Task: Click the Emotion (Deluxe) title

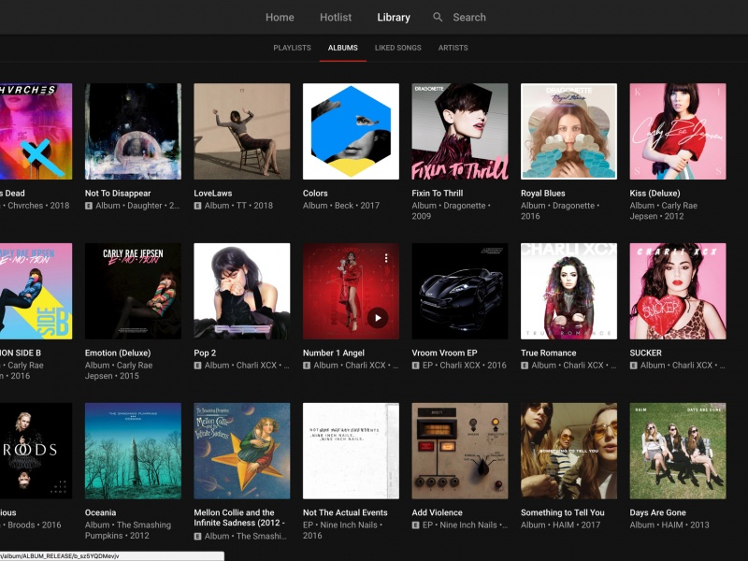Action: point(118,353)
